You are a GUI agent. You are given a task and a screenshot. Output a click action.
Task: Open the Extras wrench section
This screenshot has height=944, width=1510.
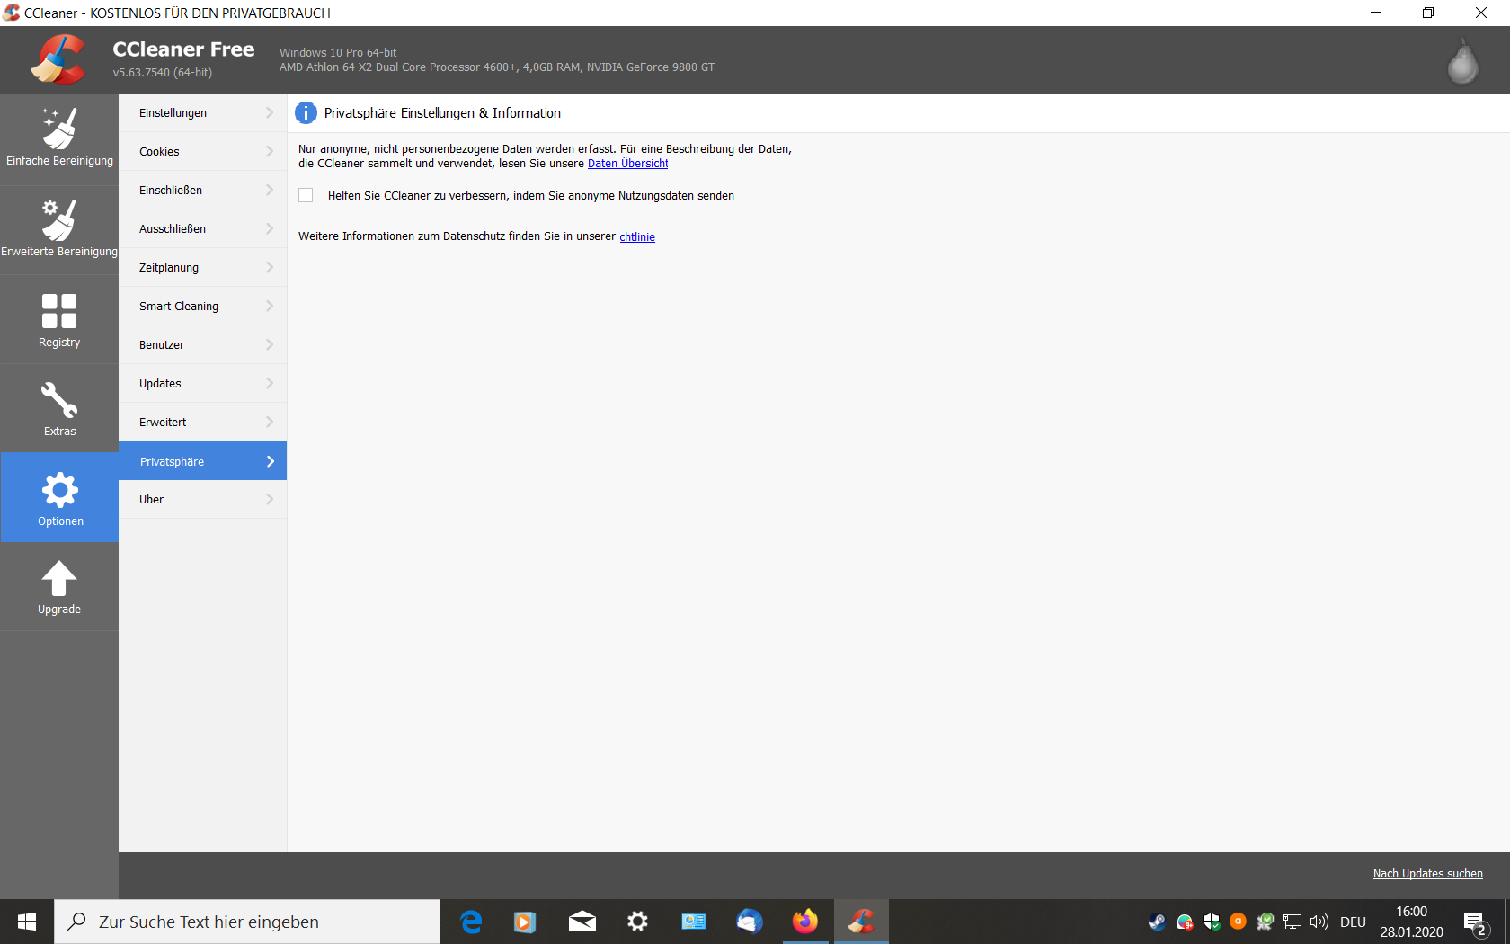pos(59,408)
